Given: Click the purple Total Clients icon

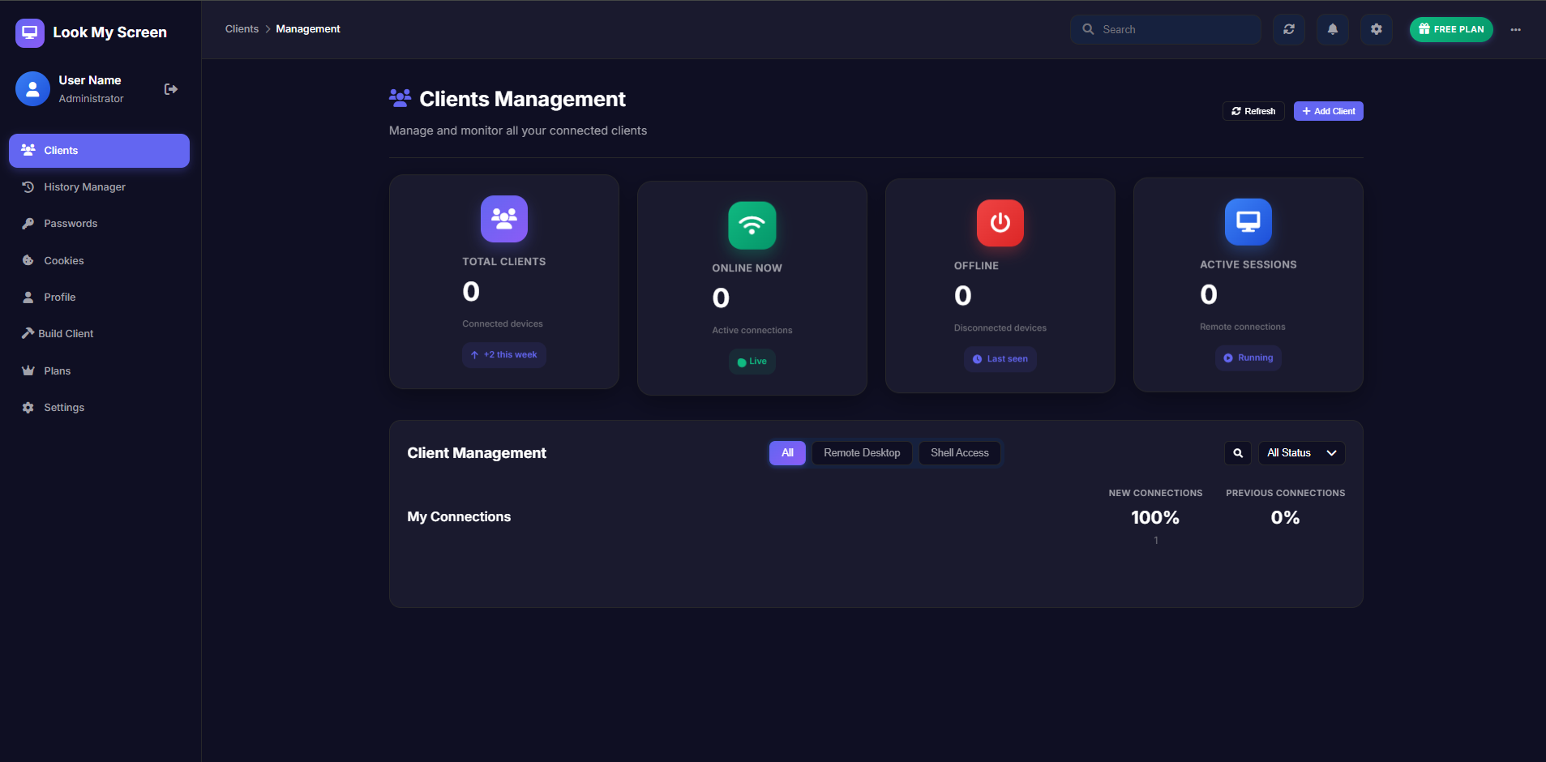Looking at the screenshot, I should point(503,219).
